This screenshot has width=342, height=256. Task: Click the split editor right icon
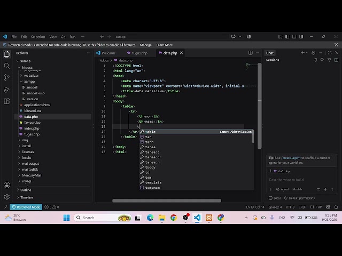tap(251, 53)
